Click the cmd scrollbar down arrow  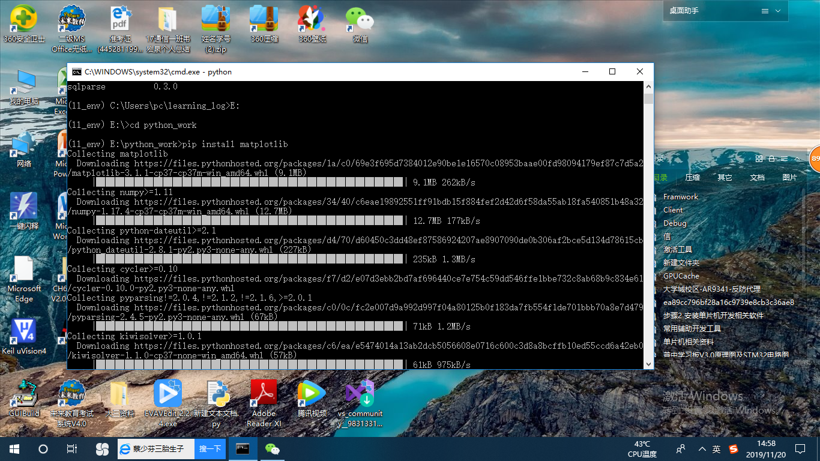tap(648, 364)
